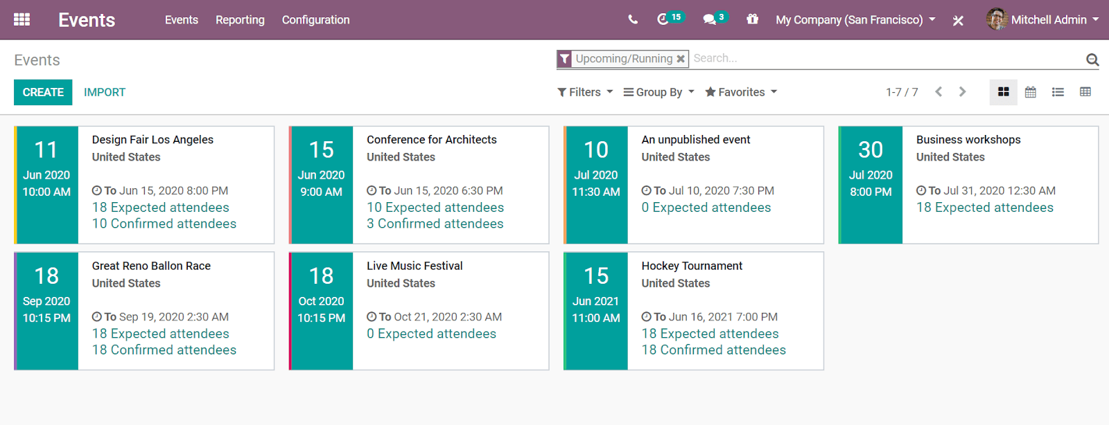The image size is (1109, 425).
Task: Open the Configuration menu
Action: tap(315, 20)
